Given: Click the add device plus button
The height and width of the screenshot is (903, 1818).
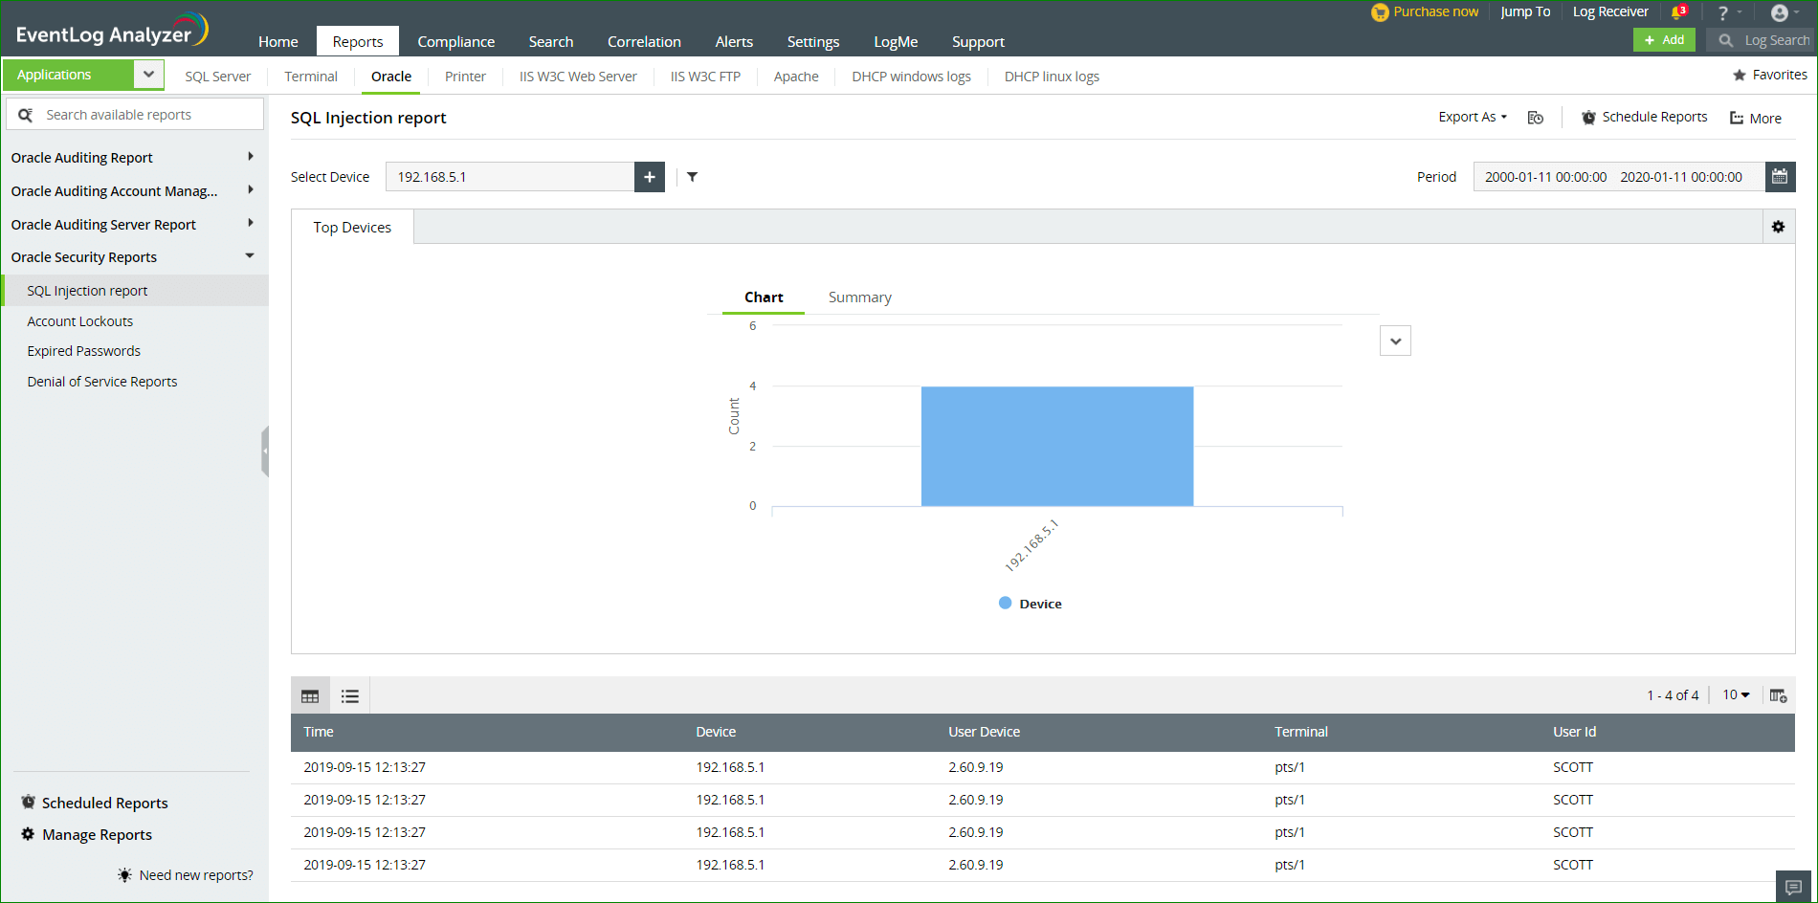Looking at the screenshot, I should click(x=650, y=177).
